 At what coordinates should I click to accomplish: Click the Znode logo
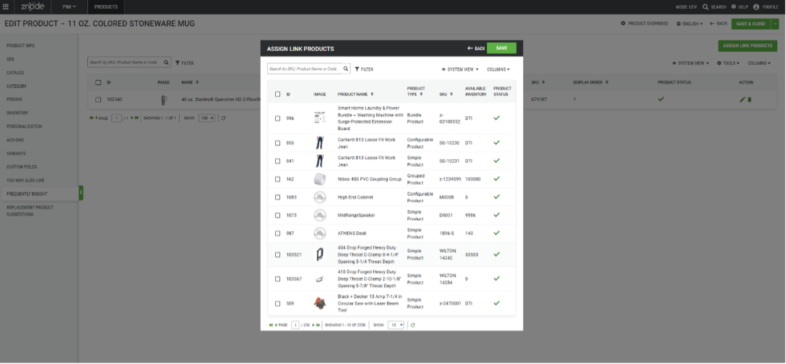[x=33, y=7]
